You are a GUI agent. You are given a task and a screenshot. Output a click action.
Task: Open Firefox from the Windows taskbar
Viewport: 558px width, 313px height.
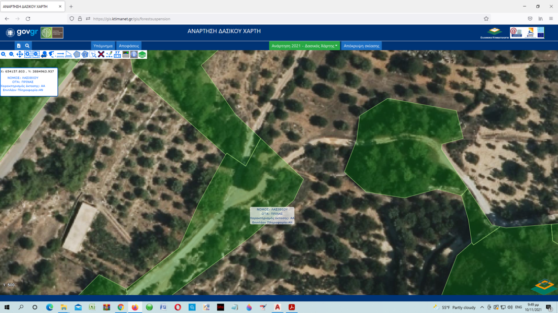coord(135,307)
